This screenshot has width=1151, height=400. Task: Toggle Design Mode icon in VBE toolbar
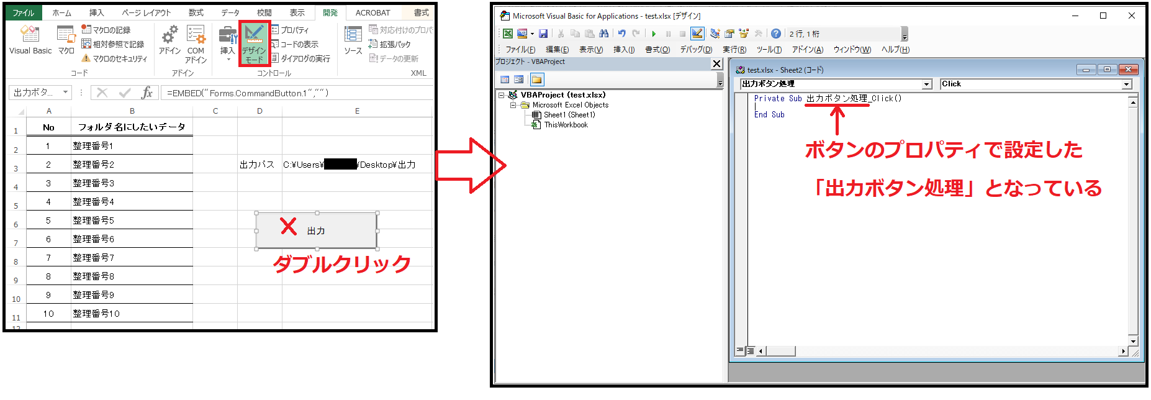pos(697,34)
